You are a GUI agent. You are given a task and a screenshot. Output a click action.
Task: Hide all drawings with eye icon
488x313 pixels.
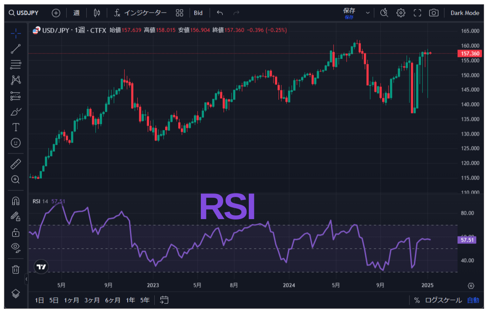[16, 247]
